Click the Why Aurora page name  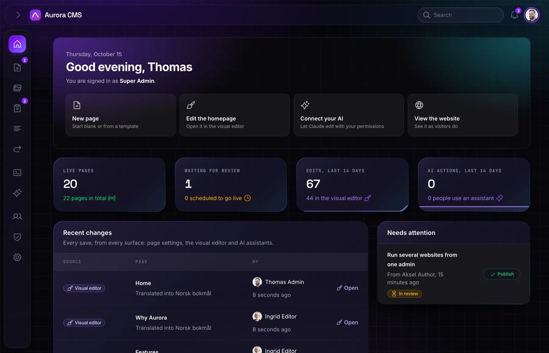coord(151,318)
